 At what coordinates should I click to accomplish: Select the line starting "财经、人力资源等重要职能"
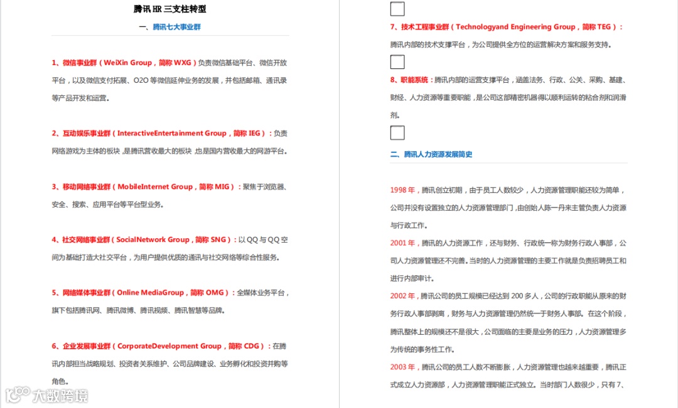[508, 98]
